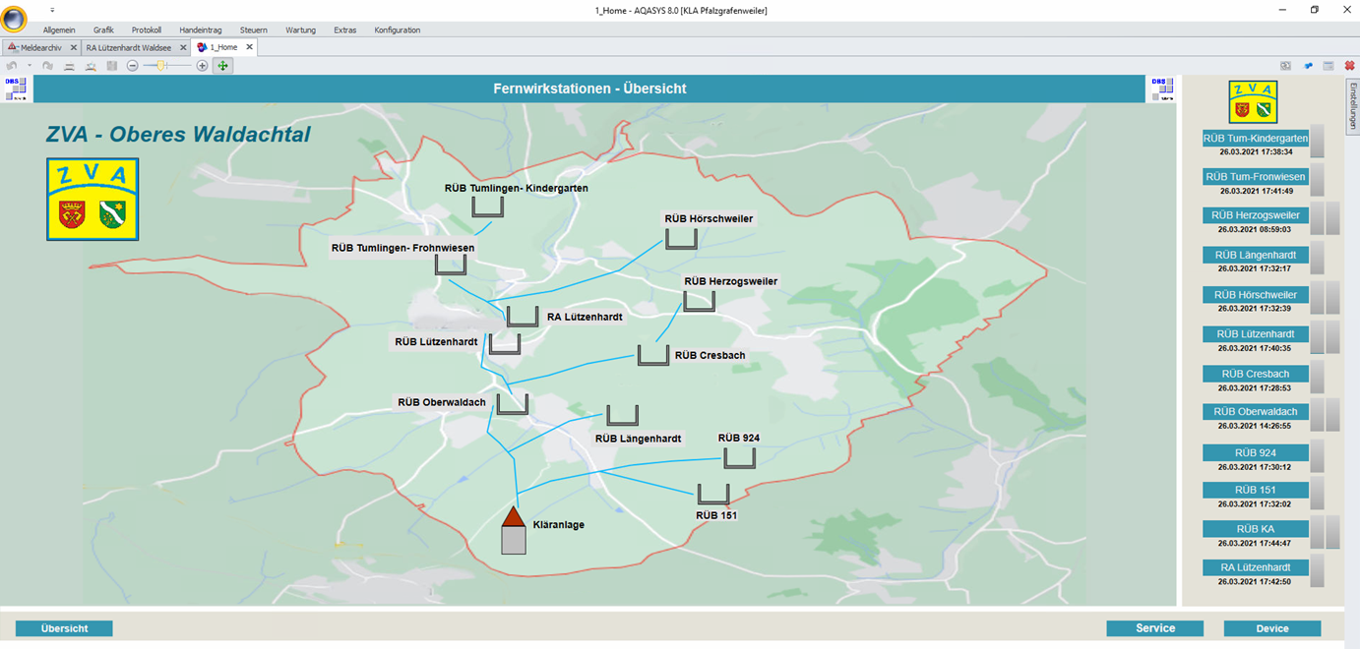This screenshot has height=649, width=1360.
Task: Click the Kläranlage house icon on the map
Action: (513, 532)
